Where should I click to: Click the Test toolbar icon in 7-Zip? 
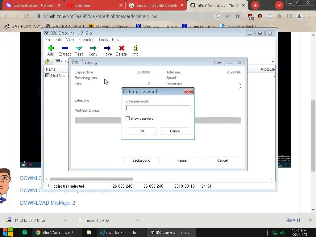[x=79, y=50]
